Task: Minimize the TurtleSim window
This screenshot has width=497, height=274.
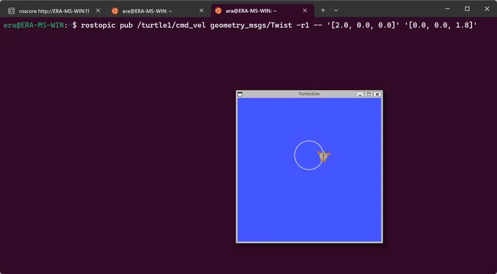Action: [360, 94]
